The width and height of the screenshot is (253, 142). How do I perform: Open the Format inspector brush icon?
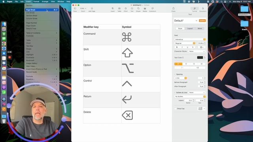(194, 9)
